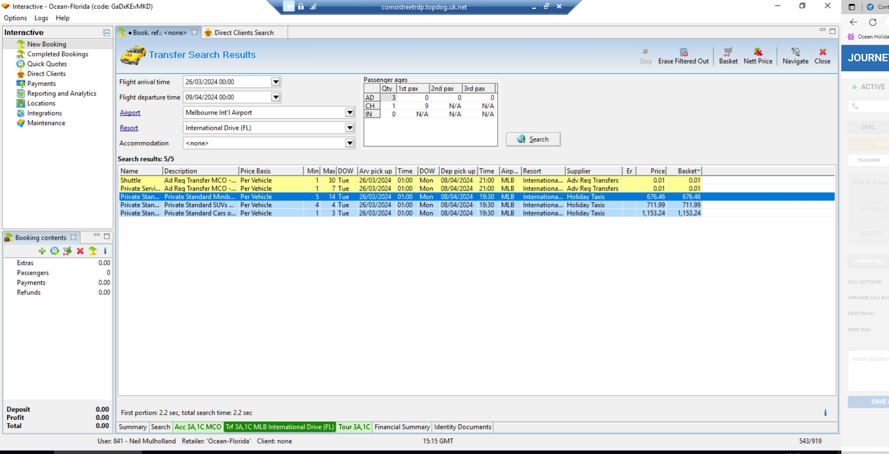Open Integrations in sidebar

(44, 113)
